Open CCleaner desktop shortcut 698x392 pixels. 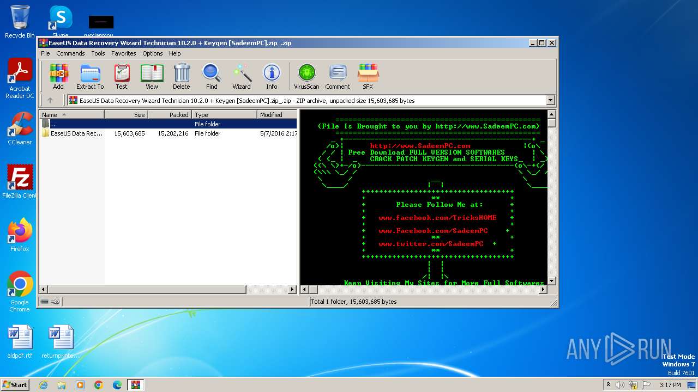20,128
